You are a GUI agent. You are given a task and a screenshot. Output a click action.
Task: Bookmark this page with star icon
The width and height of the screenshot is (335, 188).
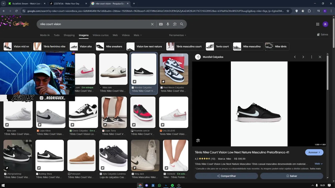288,11
